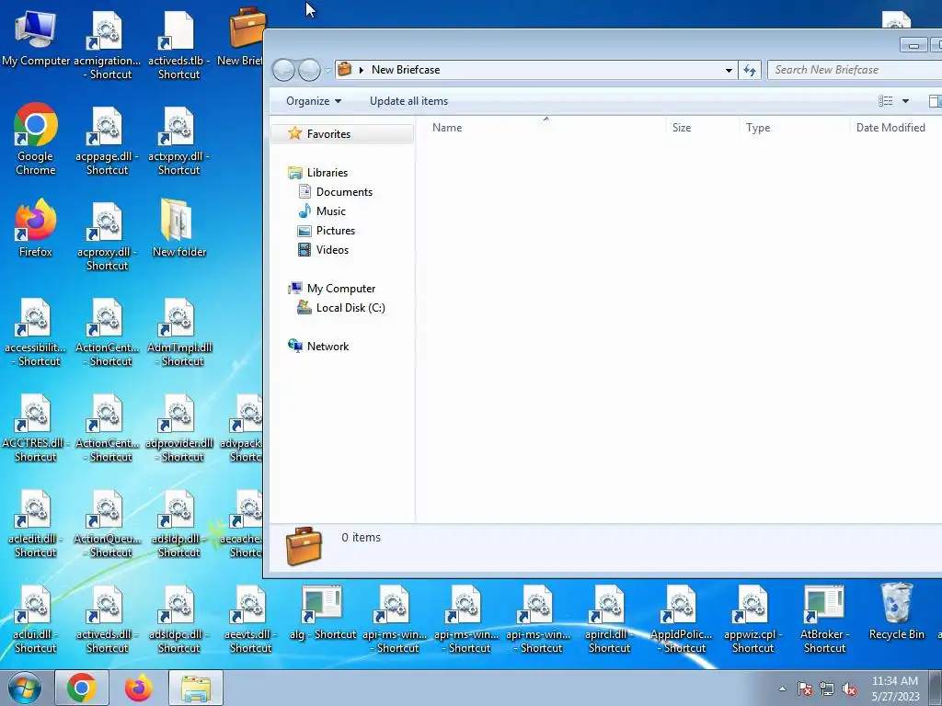Select ACCTRES.dll Shortcut icon

pyautogui.click(x=36, y=428)
